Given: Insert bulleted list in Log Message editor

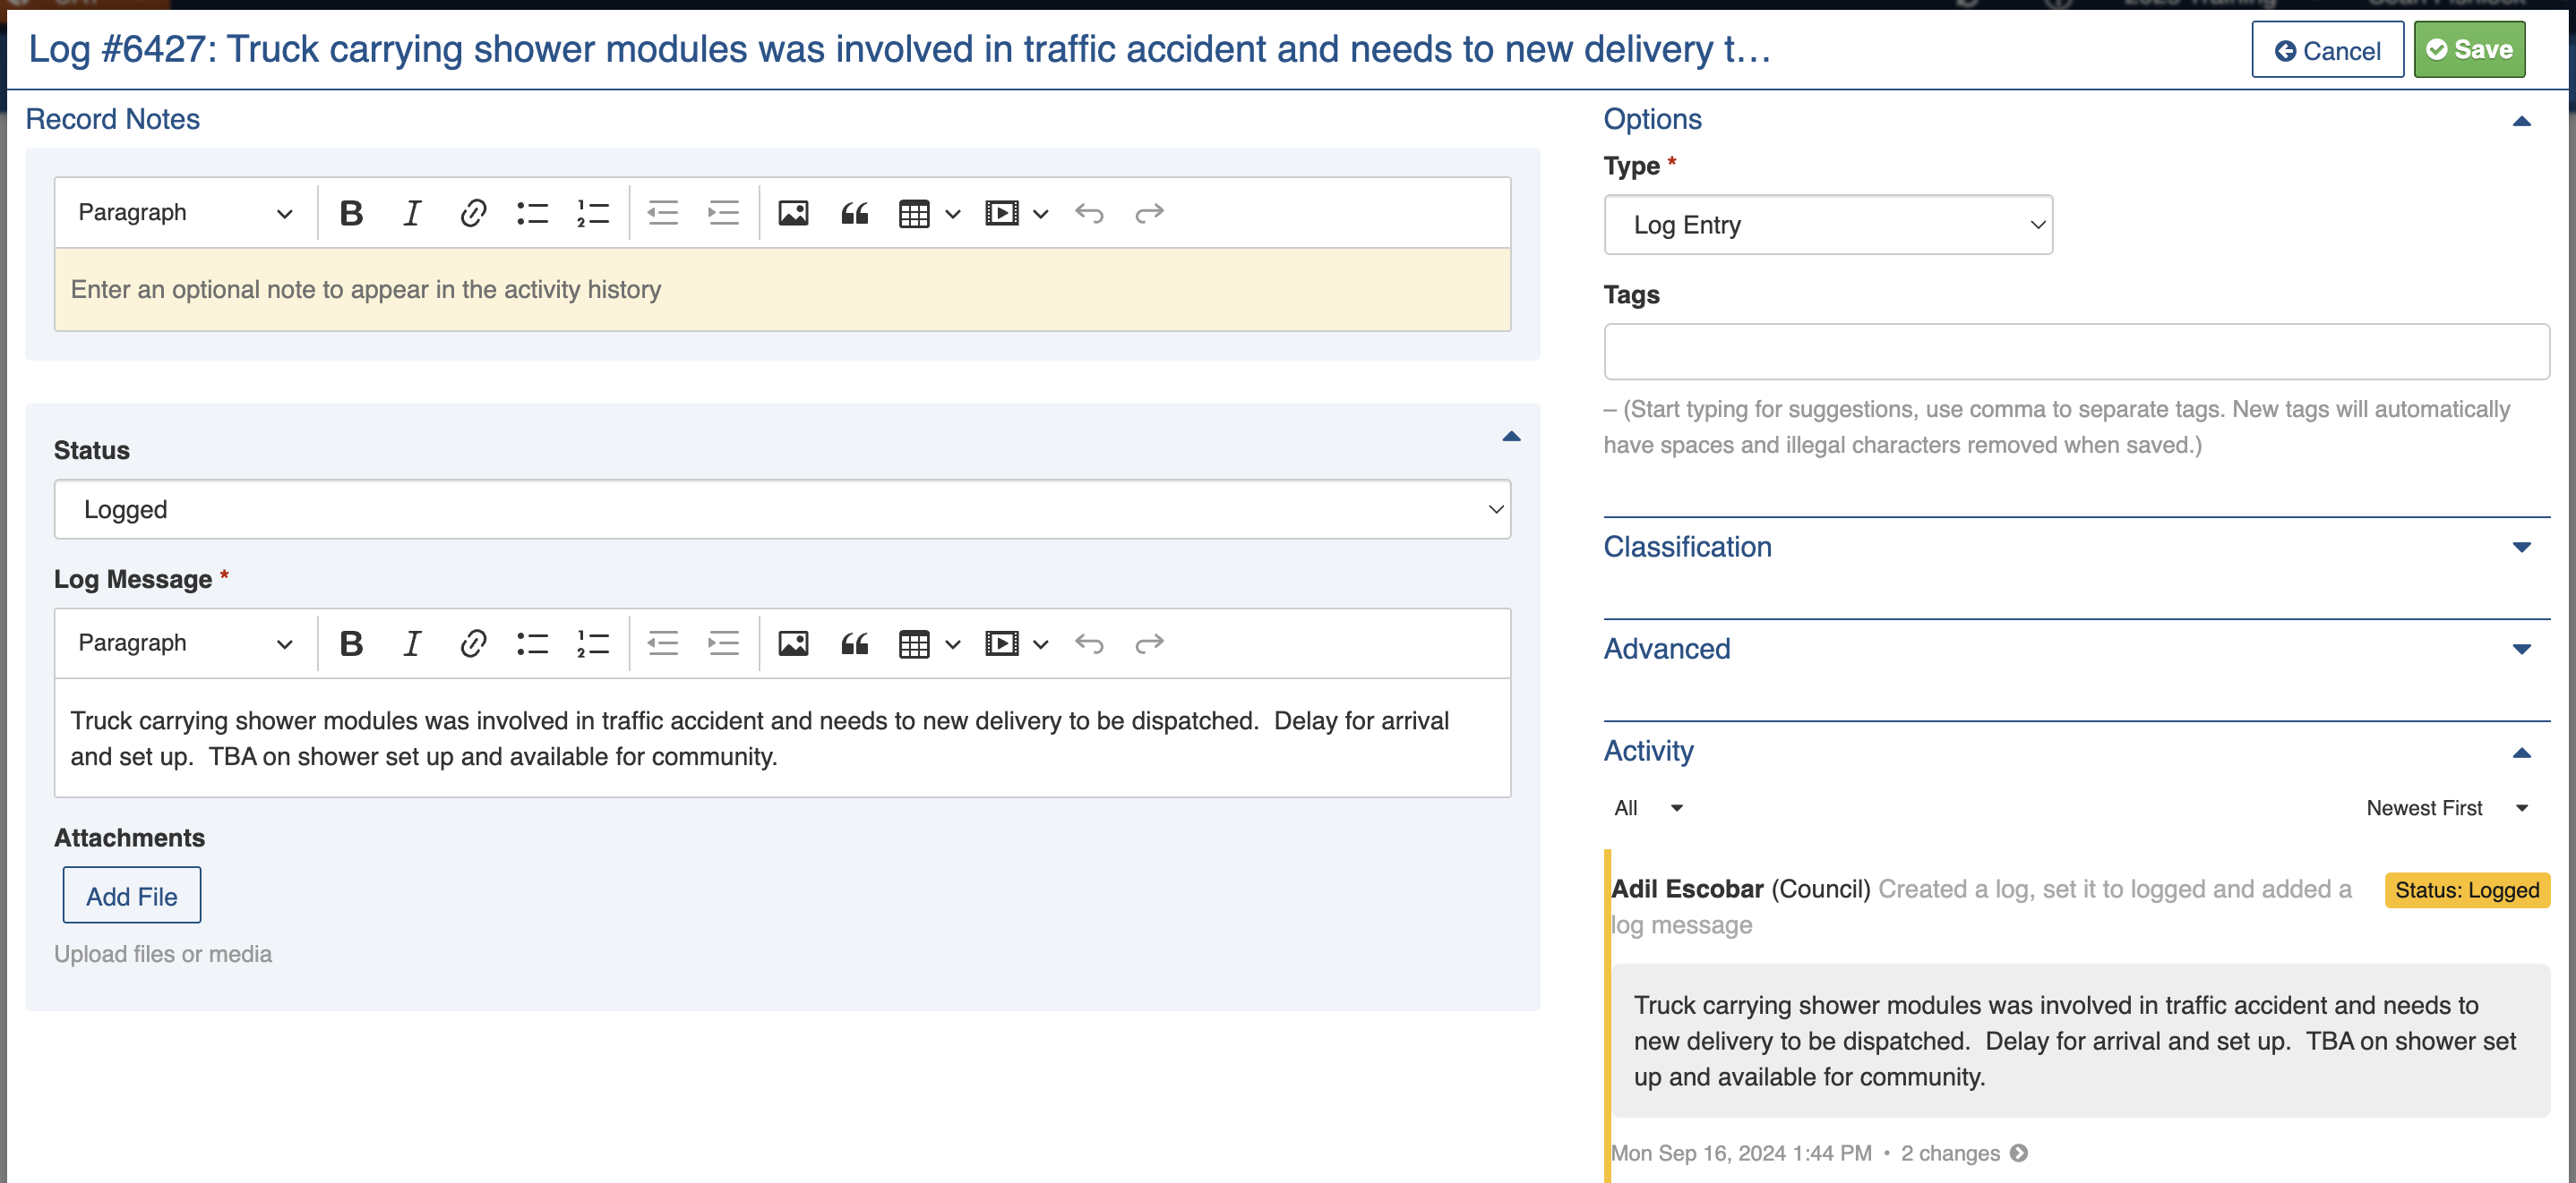Looking at the screenshot, I should tap(532, 643).
